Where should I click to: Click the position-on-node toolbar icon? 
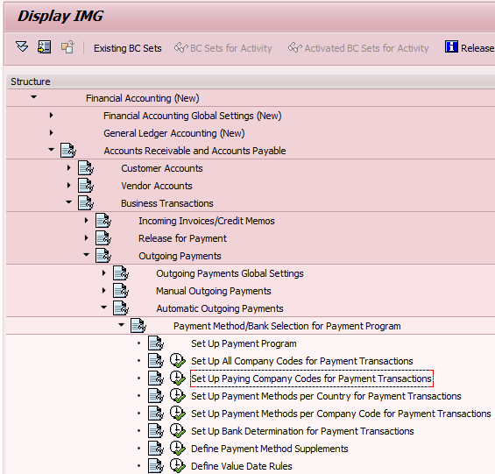point(45,47)
